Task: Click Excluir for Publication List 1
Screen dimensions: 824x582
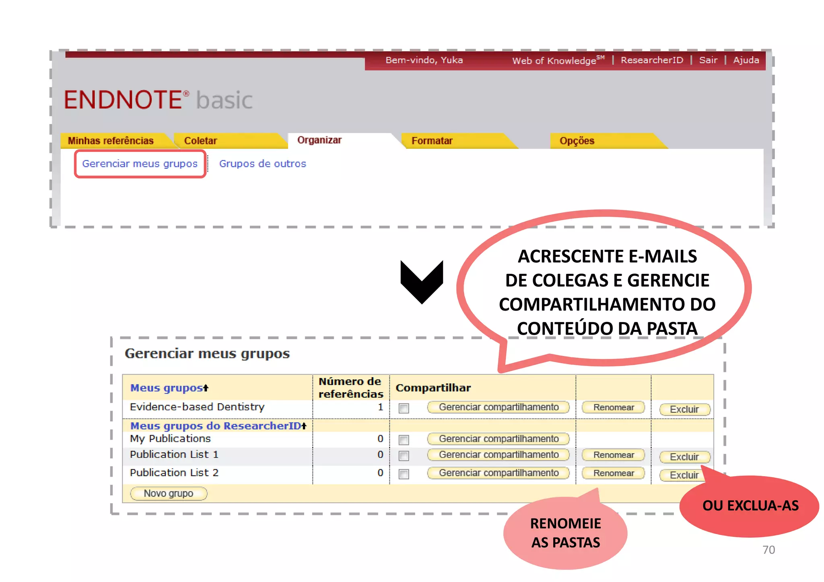Action: pos(685,457)
